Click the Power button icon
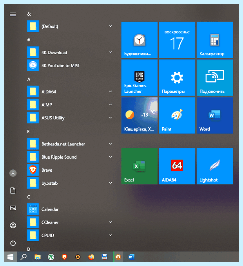 click(x=13, y=243)
